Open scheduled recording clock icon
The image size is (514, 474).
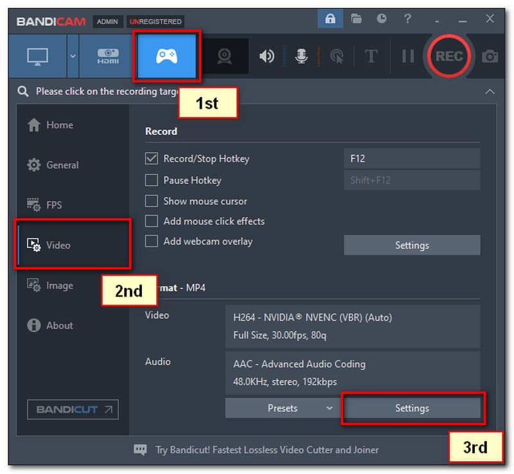click(382, 19)
